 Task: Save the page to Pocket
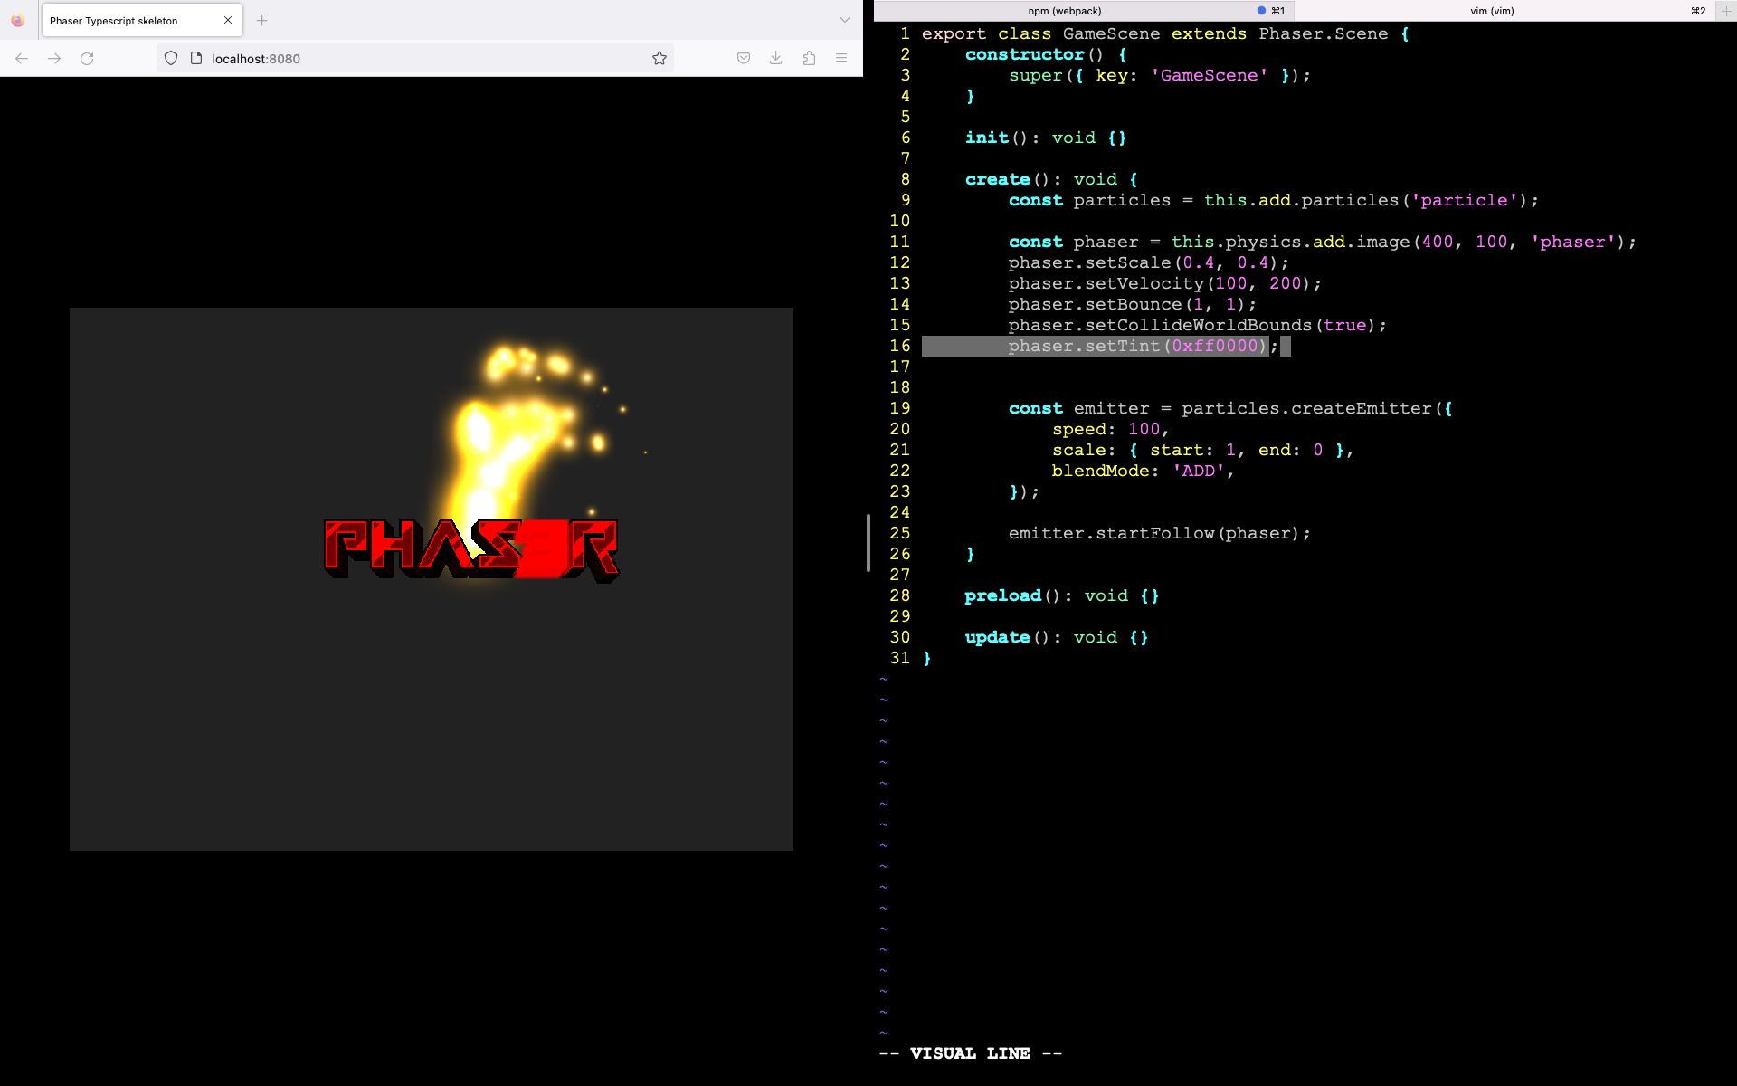(x=743, y=58)
